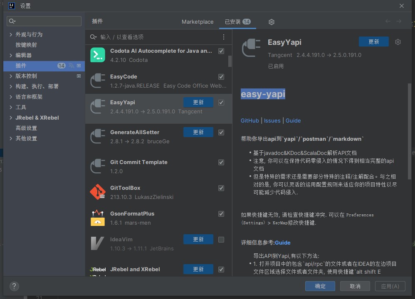
Task: Disable Git Commit Template checkbox
Action: pos(221,162)
